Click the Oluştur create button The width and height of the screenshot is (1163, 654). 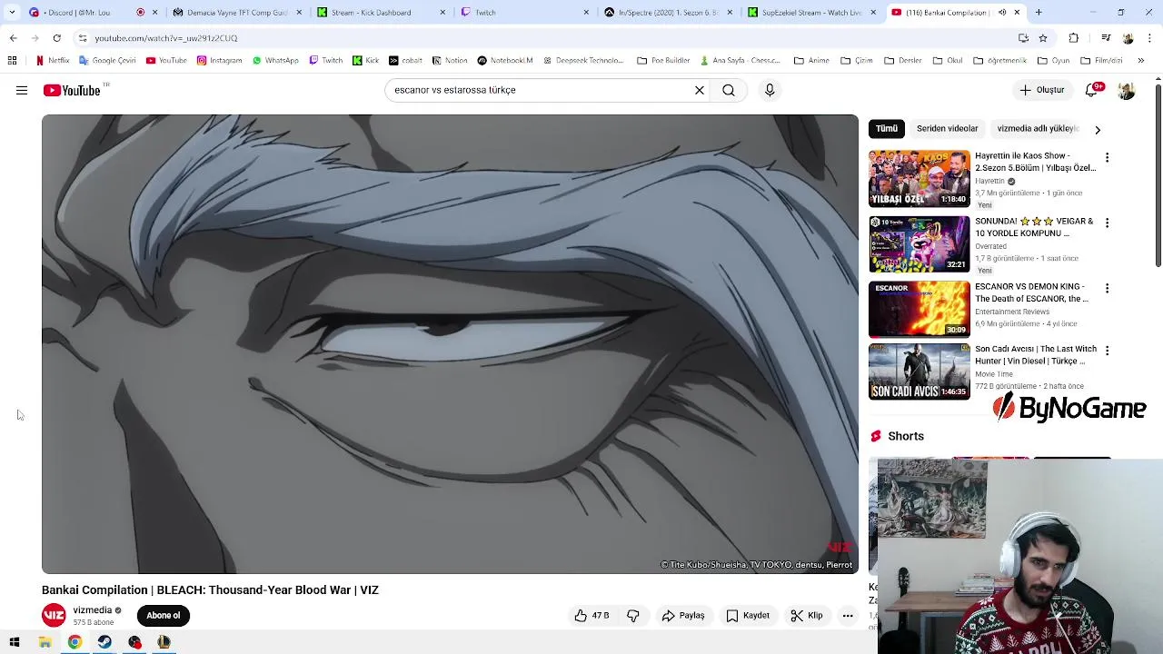click(1041, 90)
